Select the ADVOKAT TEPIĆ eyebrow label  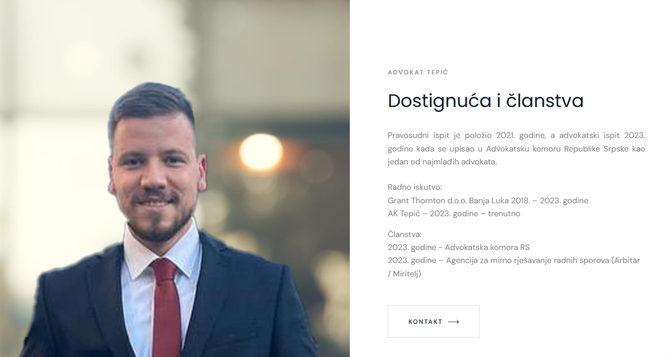click(x=418, y=72)
